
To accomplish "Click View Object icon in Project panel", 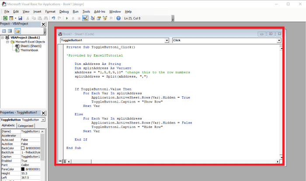I will click(x=10, y=31).
